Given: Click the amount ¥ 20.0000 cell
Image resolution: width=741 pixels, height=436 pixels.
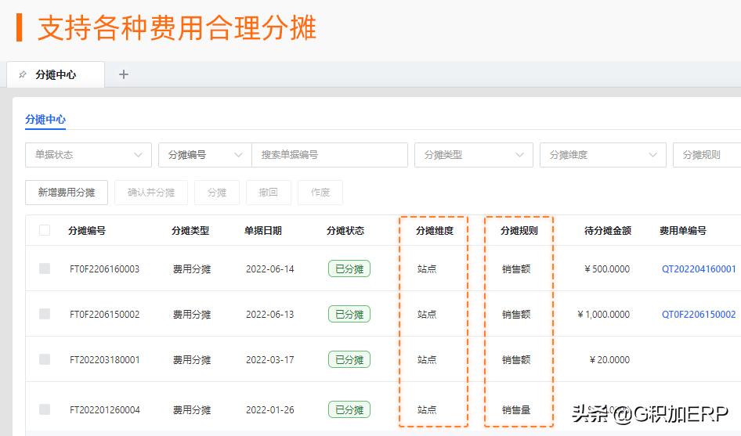Looking at the screenshot, I should (609, 359).
